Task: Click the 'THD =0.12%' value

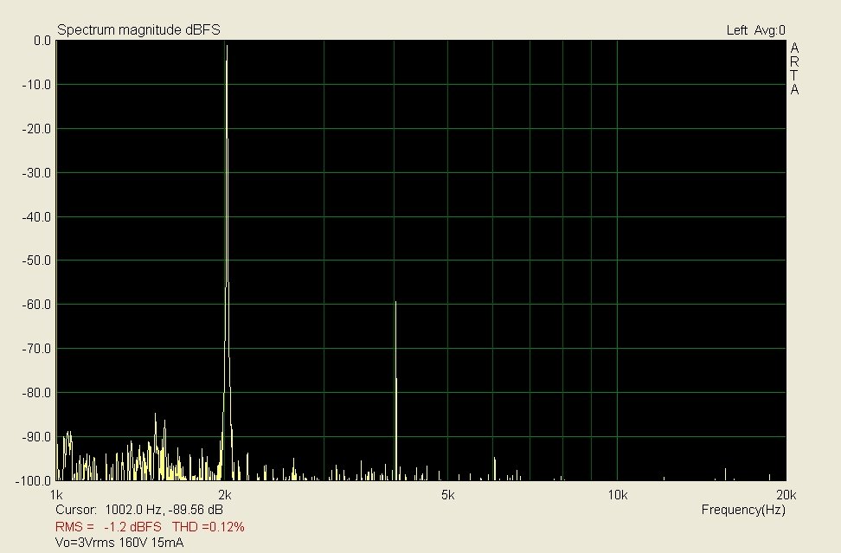Action: 209,527
